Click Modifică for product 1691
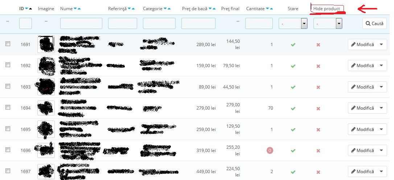Image resolution: width=394 pixels, height=180 pixels. click(362, 45)
